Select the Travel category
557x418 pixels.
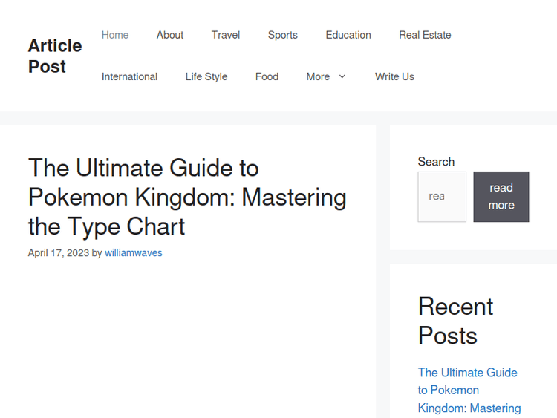[x=226, y=35]
